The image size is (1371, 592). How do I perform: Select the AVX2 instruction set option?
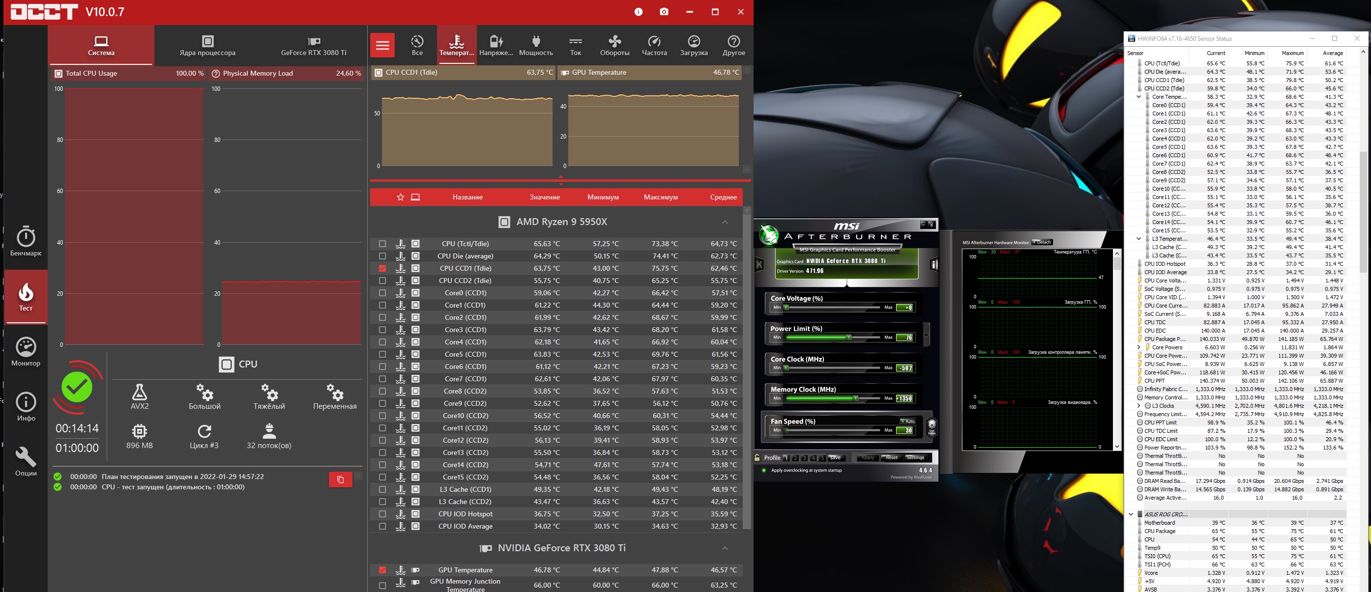coord(140,397)
